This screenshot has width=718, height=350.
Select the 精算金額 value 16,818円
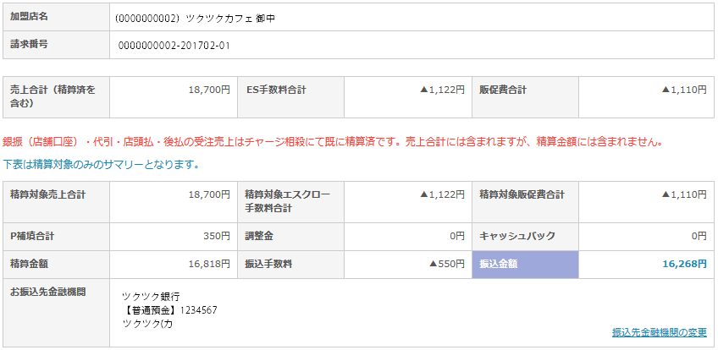pos(209,264)
